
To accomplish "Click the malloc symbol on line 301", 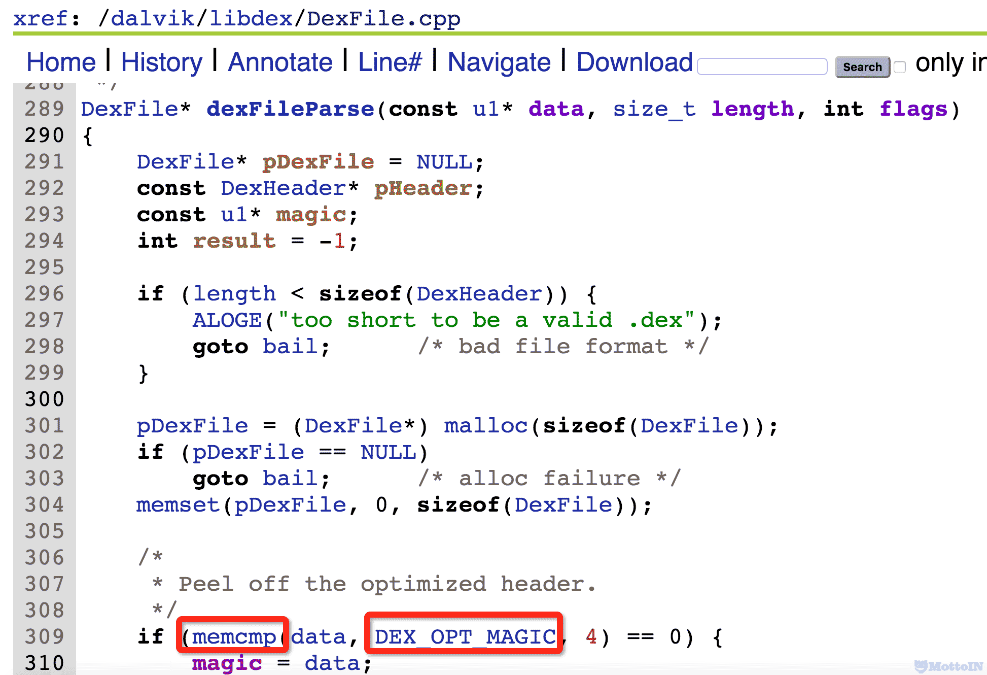I will tap(486, 426).
